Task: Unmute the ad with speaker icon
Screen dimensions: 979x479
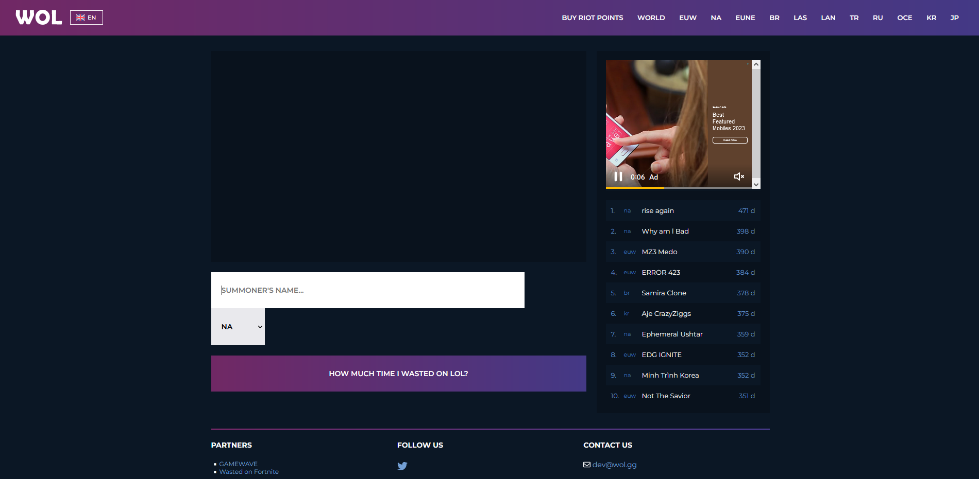Action: click(739, 176)
